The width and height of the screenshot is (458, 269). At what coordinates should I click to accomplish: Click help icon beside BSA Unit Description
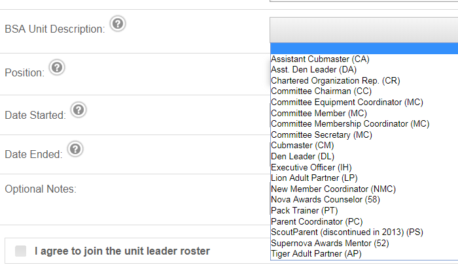[118, 24]
